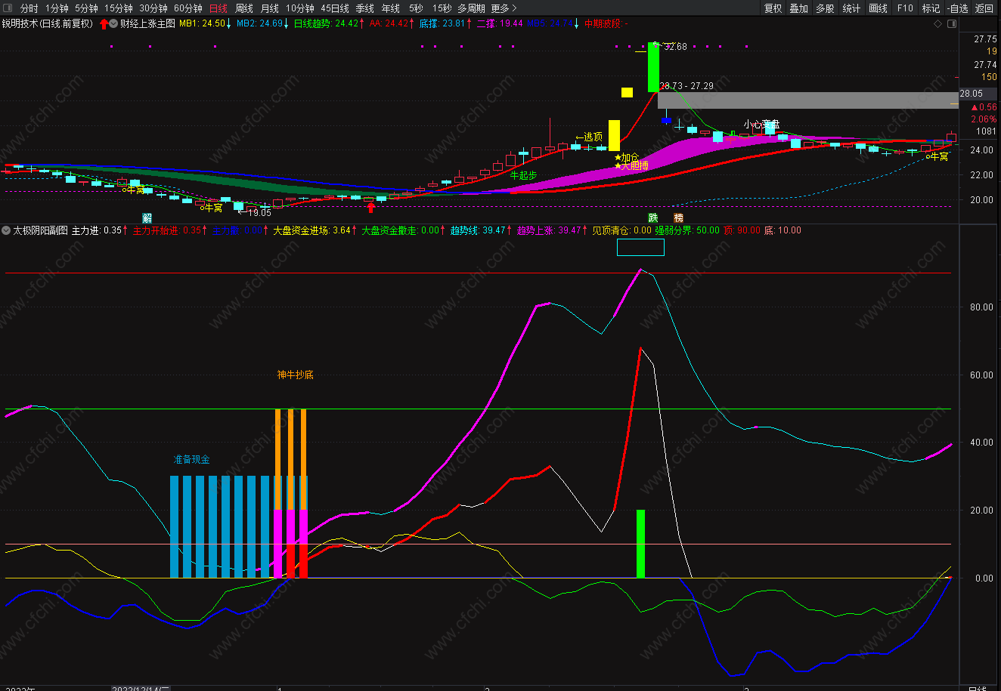Screen dimensions: 1001x691
Task: Select the 15秒 period
Action: point(442,8)
